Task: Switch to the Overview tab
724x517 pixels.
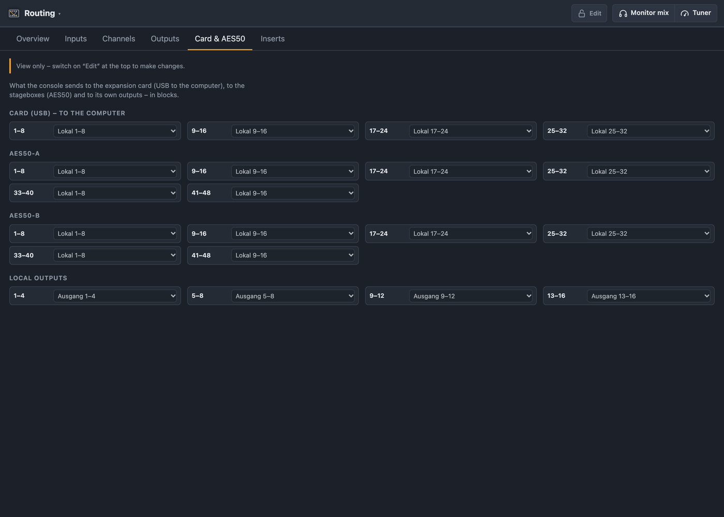Action: 33,39
